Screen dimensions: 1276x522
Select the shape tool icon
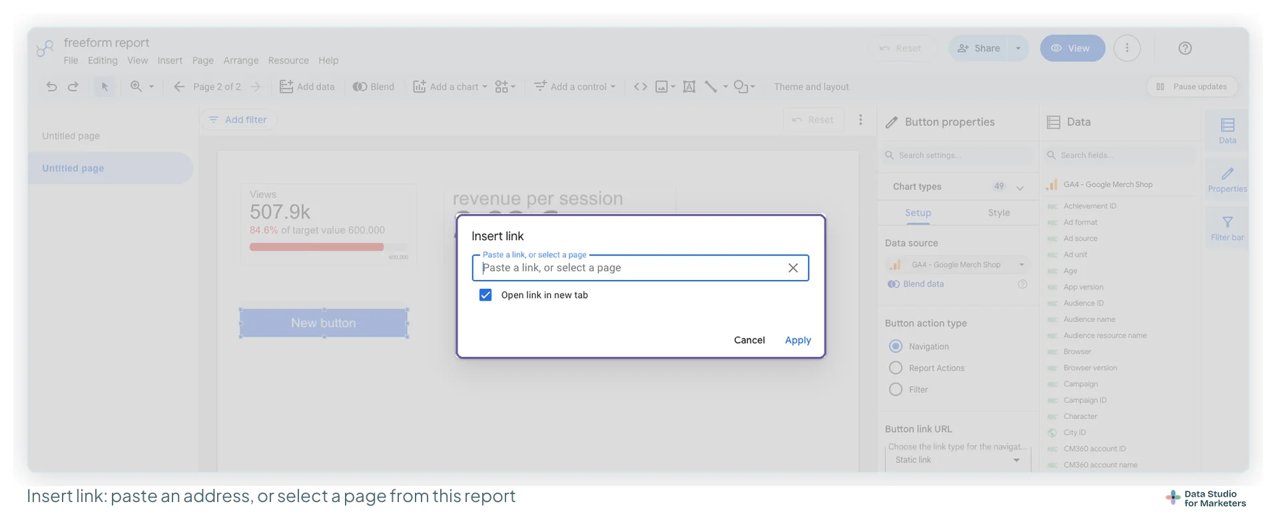741,86
